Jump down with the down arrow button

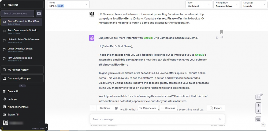tap(258, 111)
